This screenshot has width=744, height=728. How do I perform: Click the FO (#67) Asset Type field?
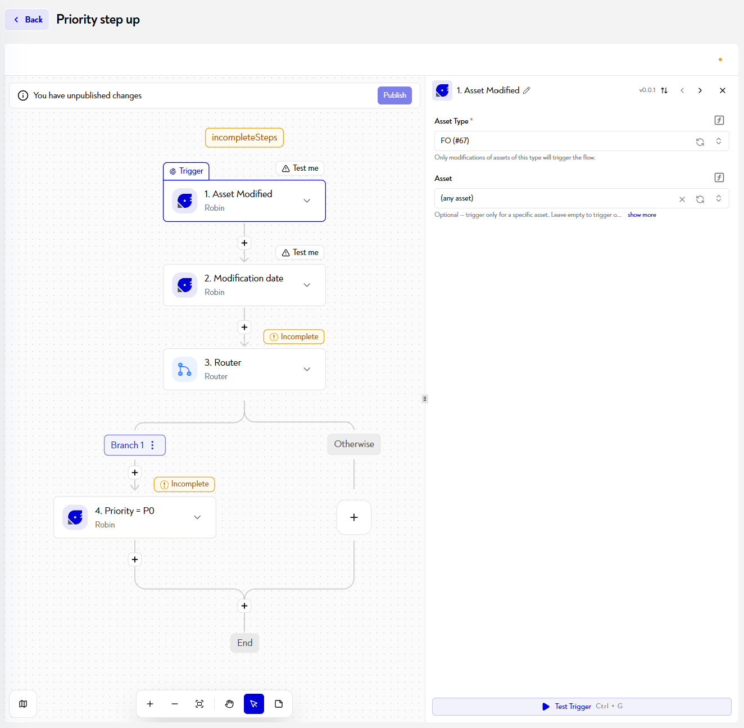coord(582,141)
